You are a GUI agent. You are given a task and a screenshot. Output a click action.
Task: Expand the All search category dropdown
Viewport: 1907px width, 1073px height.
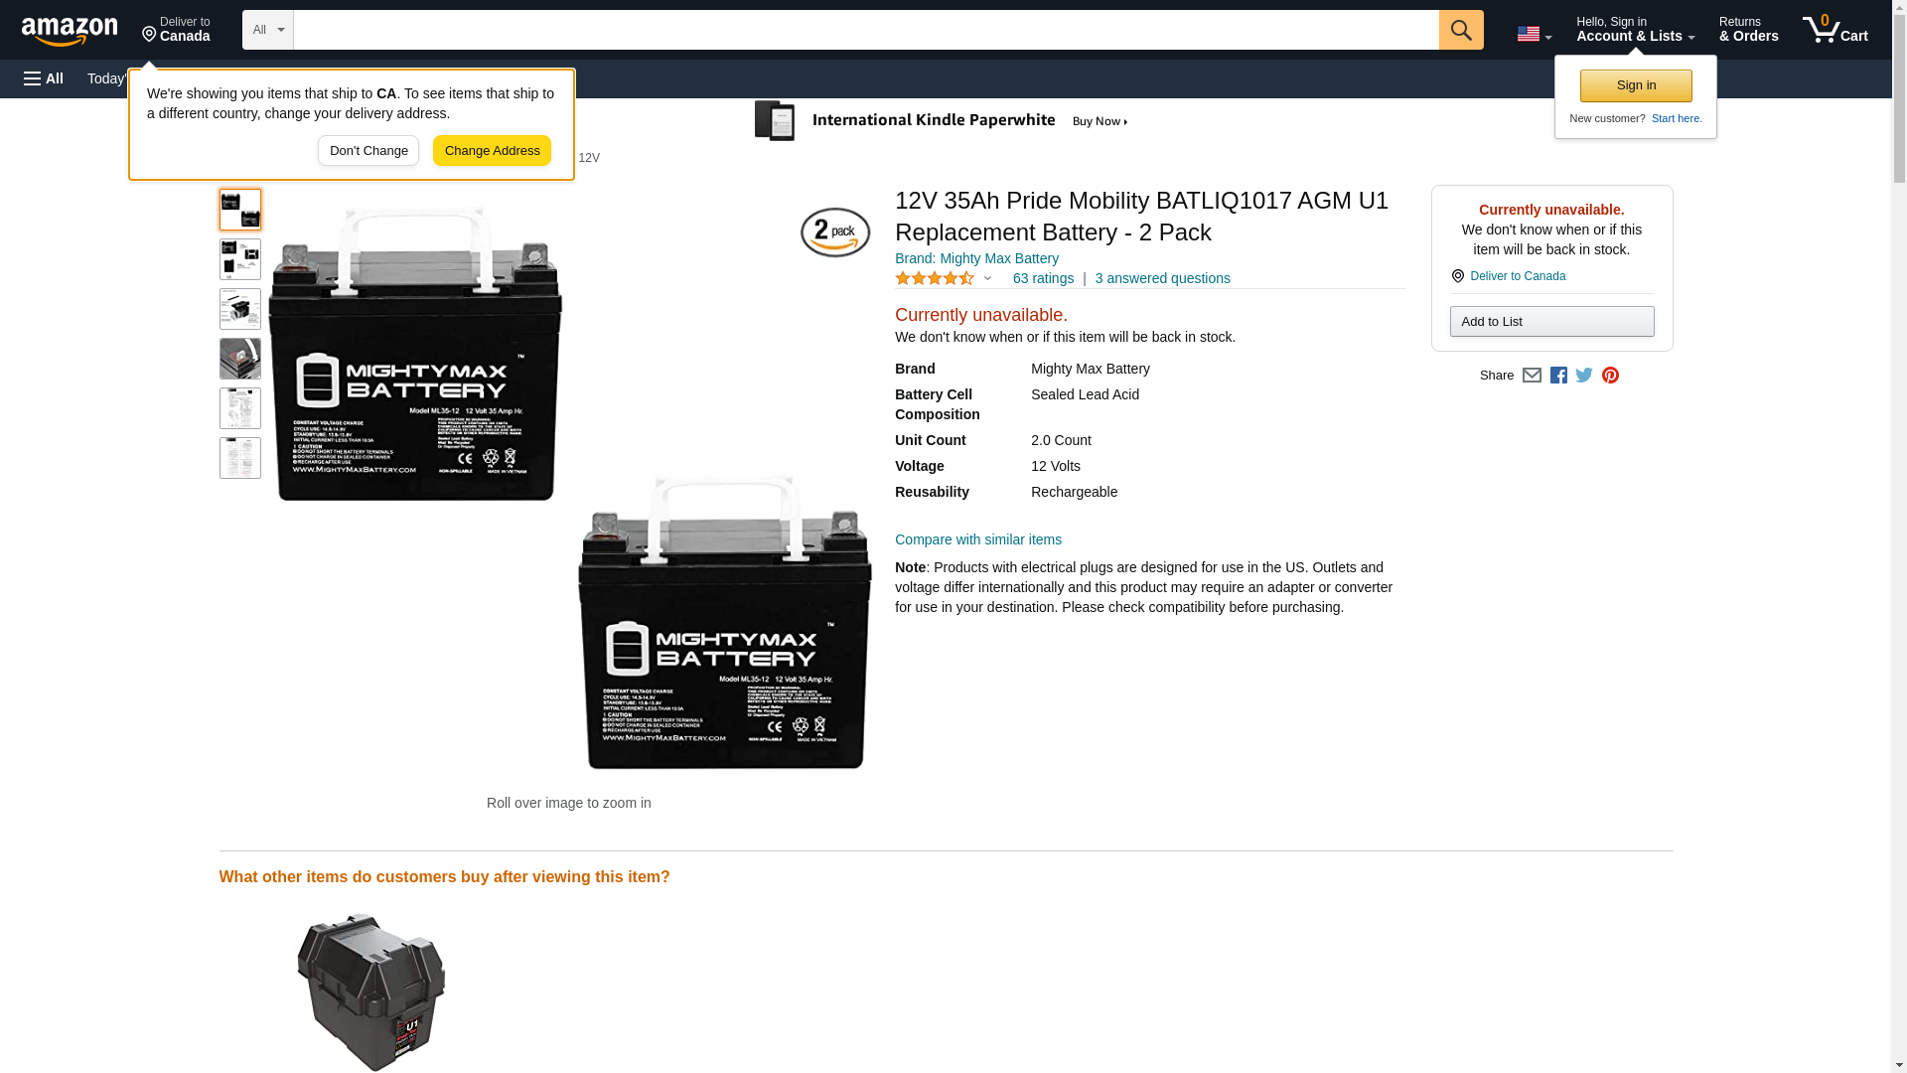coord(268,30)
